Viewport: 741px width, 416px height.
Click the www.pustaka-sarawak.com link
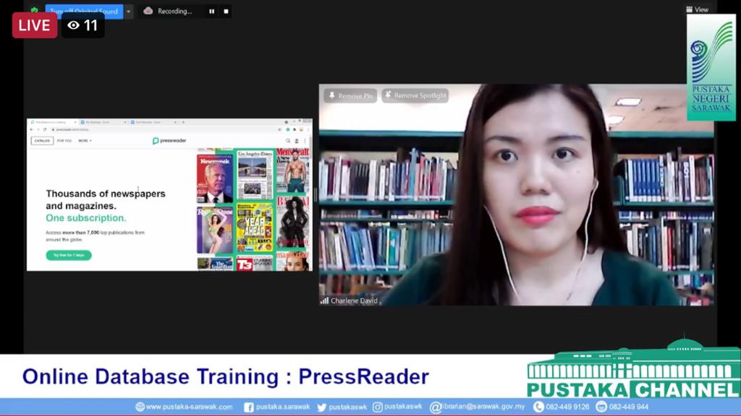pyautogui.click(x=189, y=407)
